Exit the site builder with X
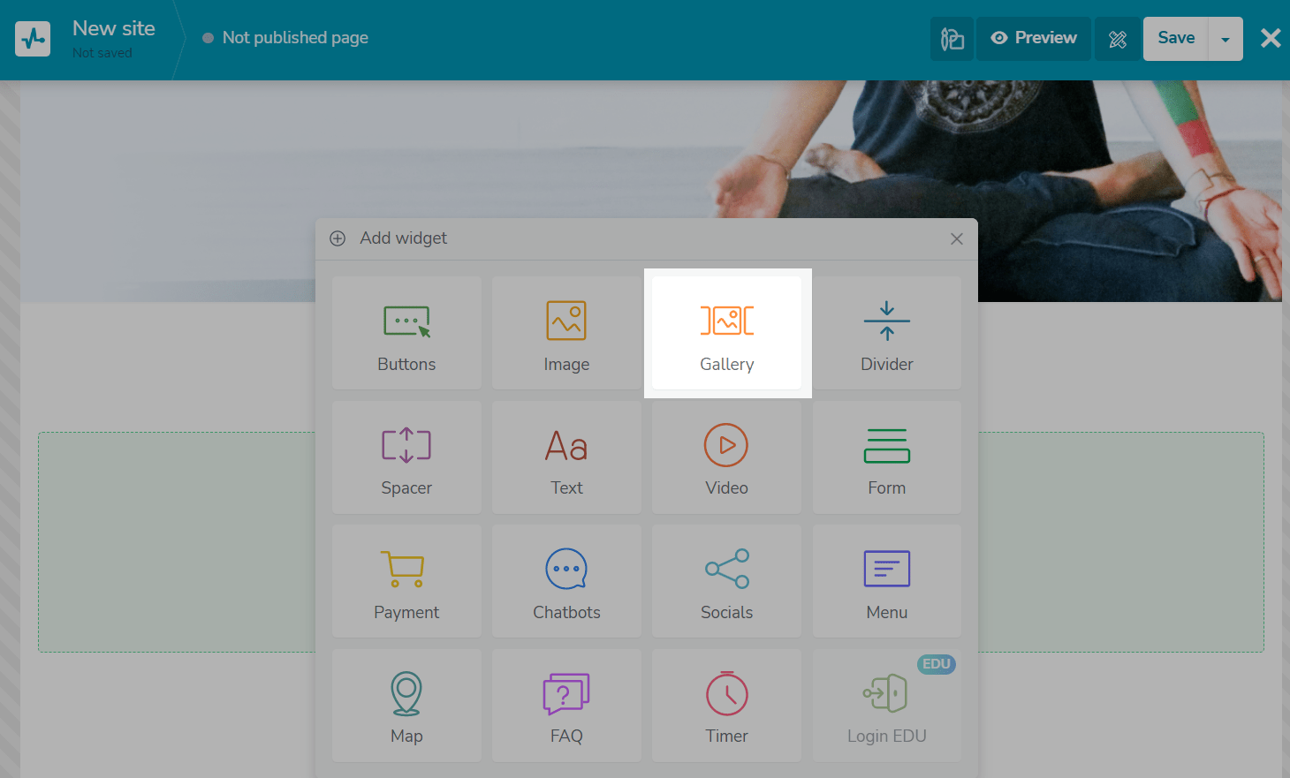1290x778 pixels. pyautogui.click(x=1271, y=38)
